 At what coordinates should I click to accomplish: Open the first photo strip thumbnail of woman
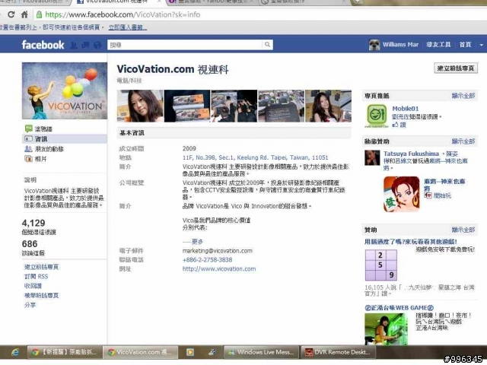click(x=140, y=106)
